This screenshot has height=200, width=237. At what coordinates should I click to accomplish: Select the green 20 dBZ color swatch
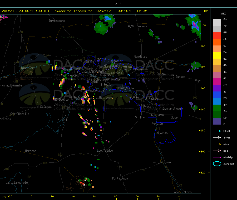coord(217,108)
